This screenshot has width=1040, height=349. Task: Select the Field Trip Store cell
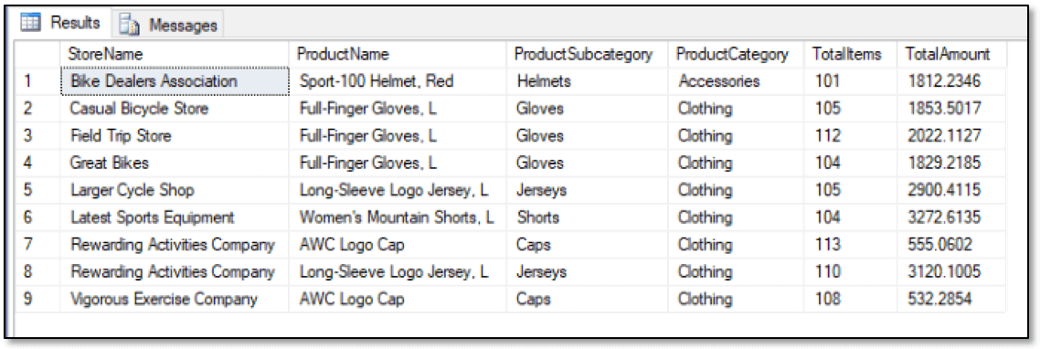[175, 136]
